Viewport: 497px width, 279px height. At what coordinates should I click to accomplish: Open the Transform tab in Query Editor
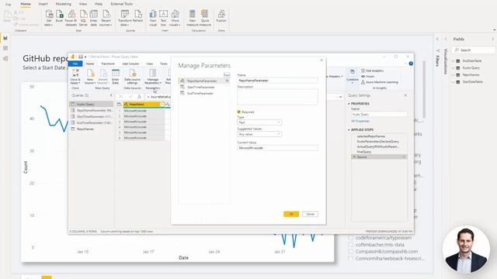tap(108, 64)
